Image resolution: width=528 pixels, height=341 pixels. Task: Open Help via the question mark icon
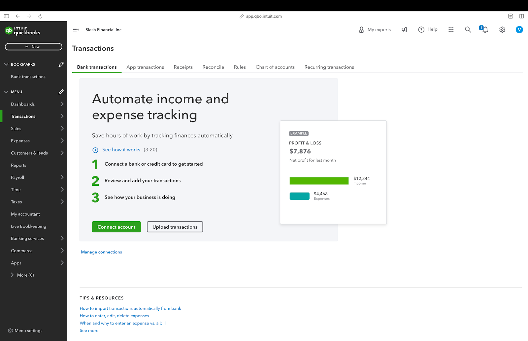tap(421, 30)
